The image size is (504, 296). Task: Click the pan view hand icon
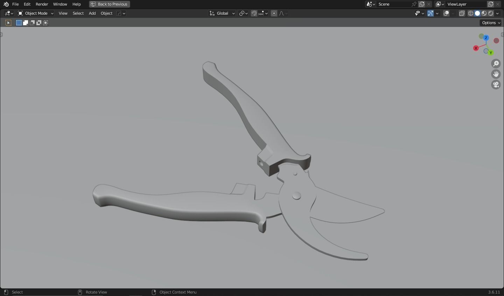496,74
